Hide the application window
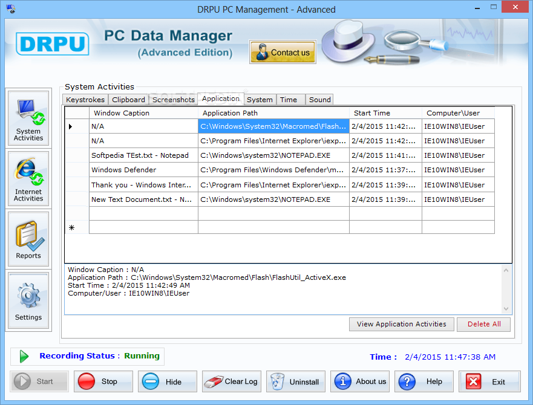Image resolution: width=533 pixels, height=405 pixels. [168, 381]
